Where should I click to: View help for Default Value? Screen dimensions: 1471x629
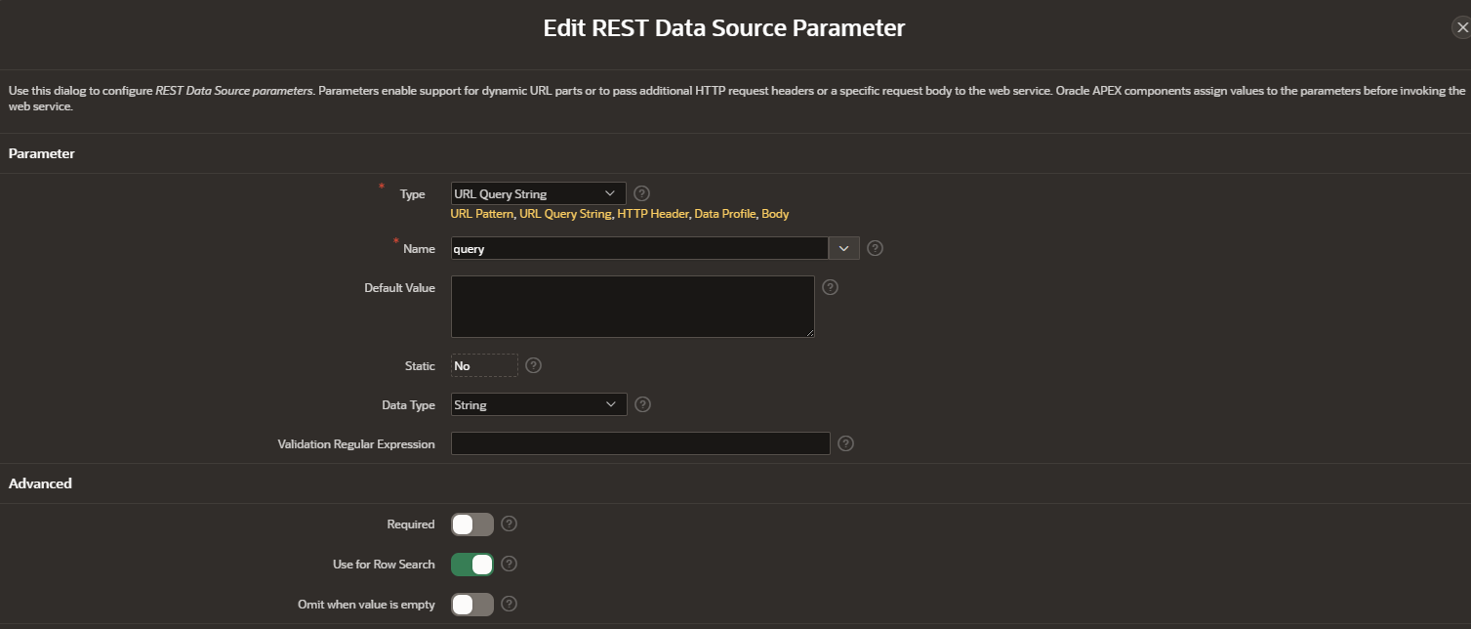pyautogui.click(x=830, y=286)
